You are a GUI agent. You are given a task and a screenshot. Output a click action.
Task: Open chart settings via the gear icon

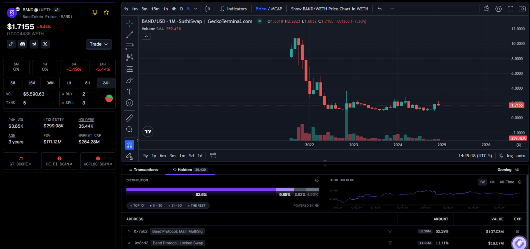pyautogui.click(x=498, y=9)
